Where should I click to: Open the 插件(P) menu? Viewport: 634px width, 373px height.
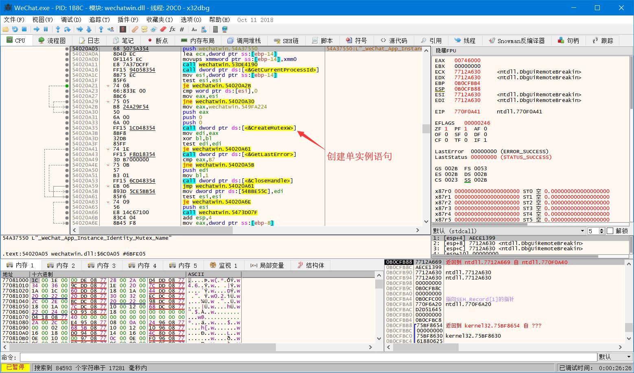coord(128,20)
